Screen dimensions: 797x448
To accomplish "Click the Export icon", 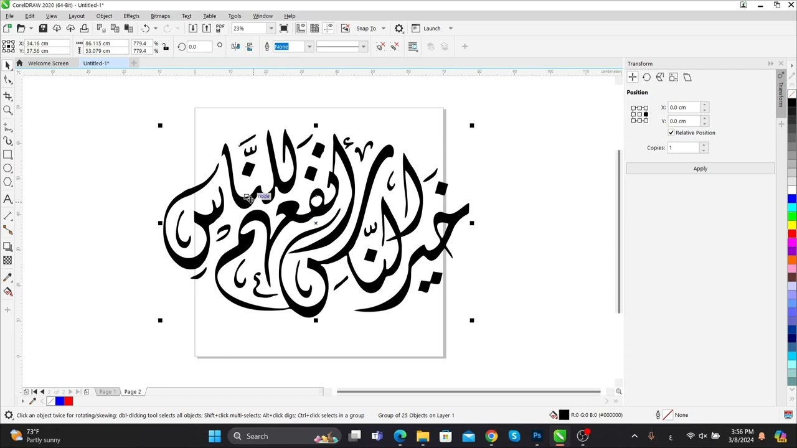I will coord(207,28).
